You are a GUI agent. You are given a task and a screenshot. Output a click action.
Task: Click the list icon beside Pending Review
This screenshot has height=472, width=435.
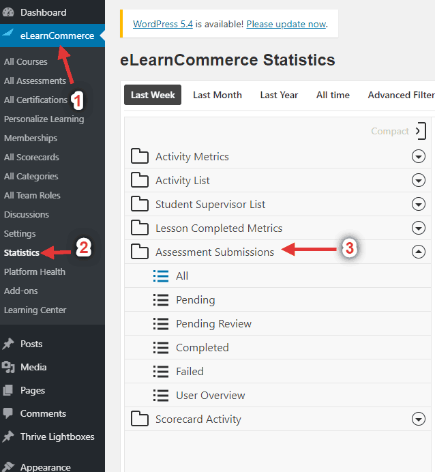(x=161, y=323)
